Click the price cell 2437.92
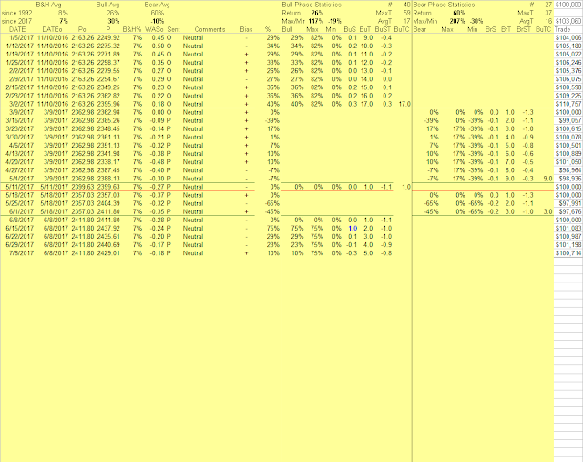This screenshot has height=462, width=583. 108,229
